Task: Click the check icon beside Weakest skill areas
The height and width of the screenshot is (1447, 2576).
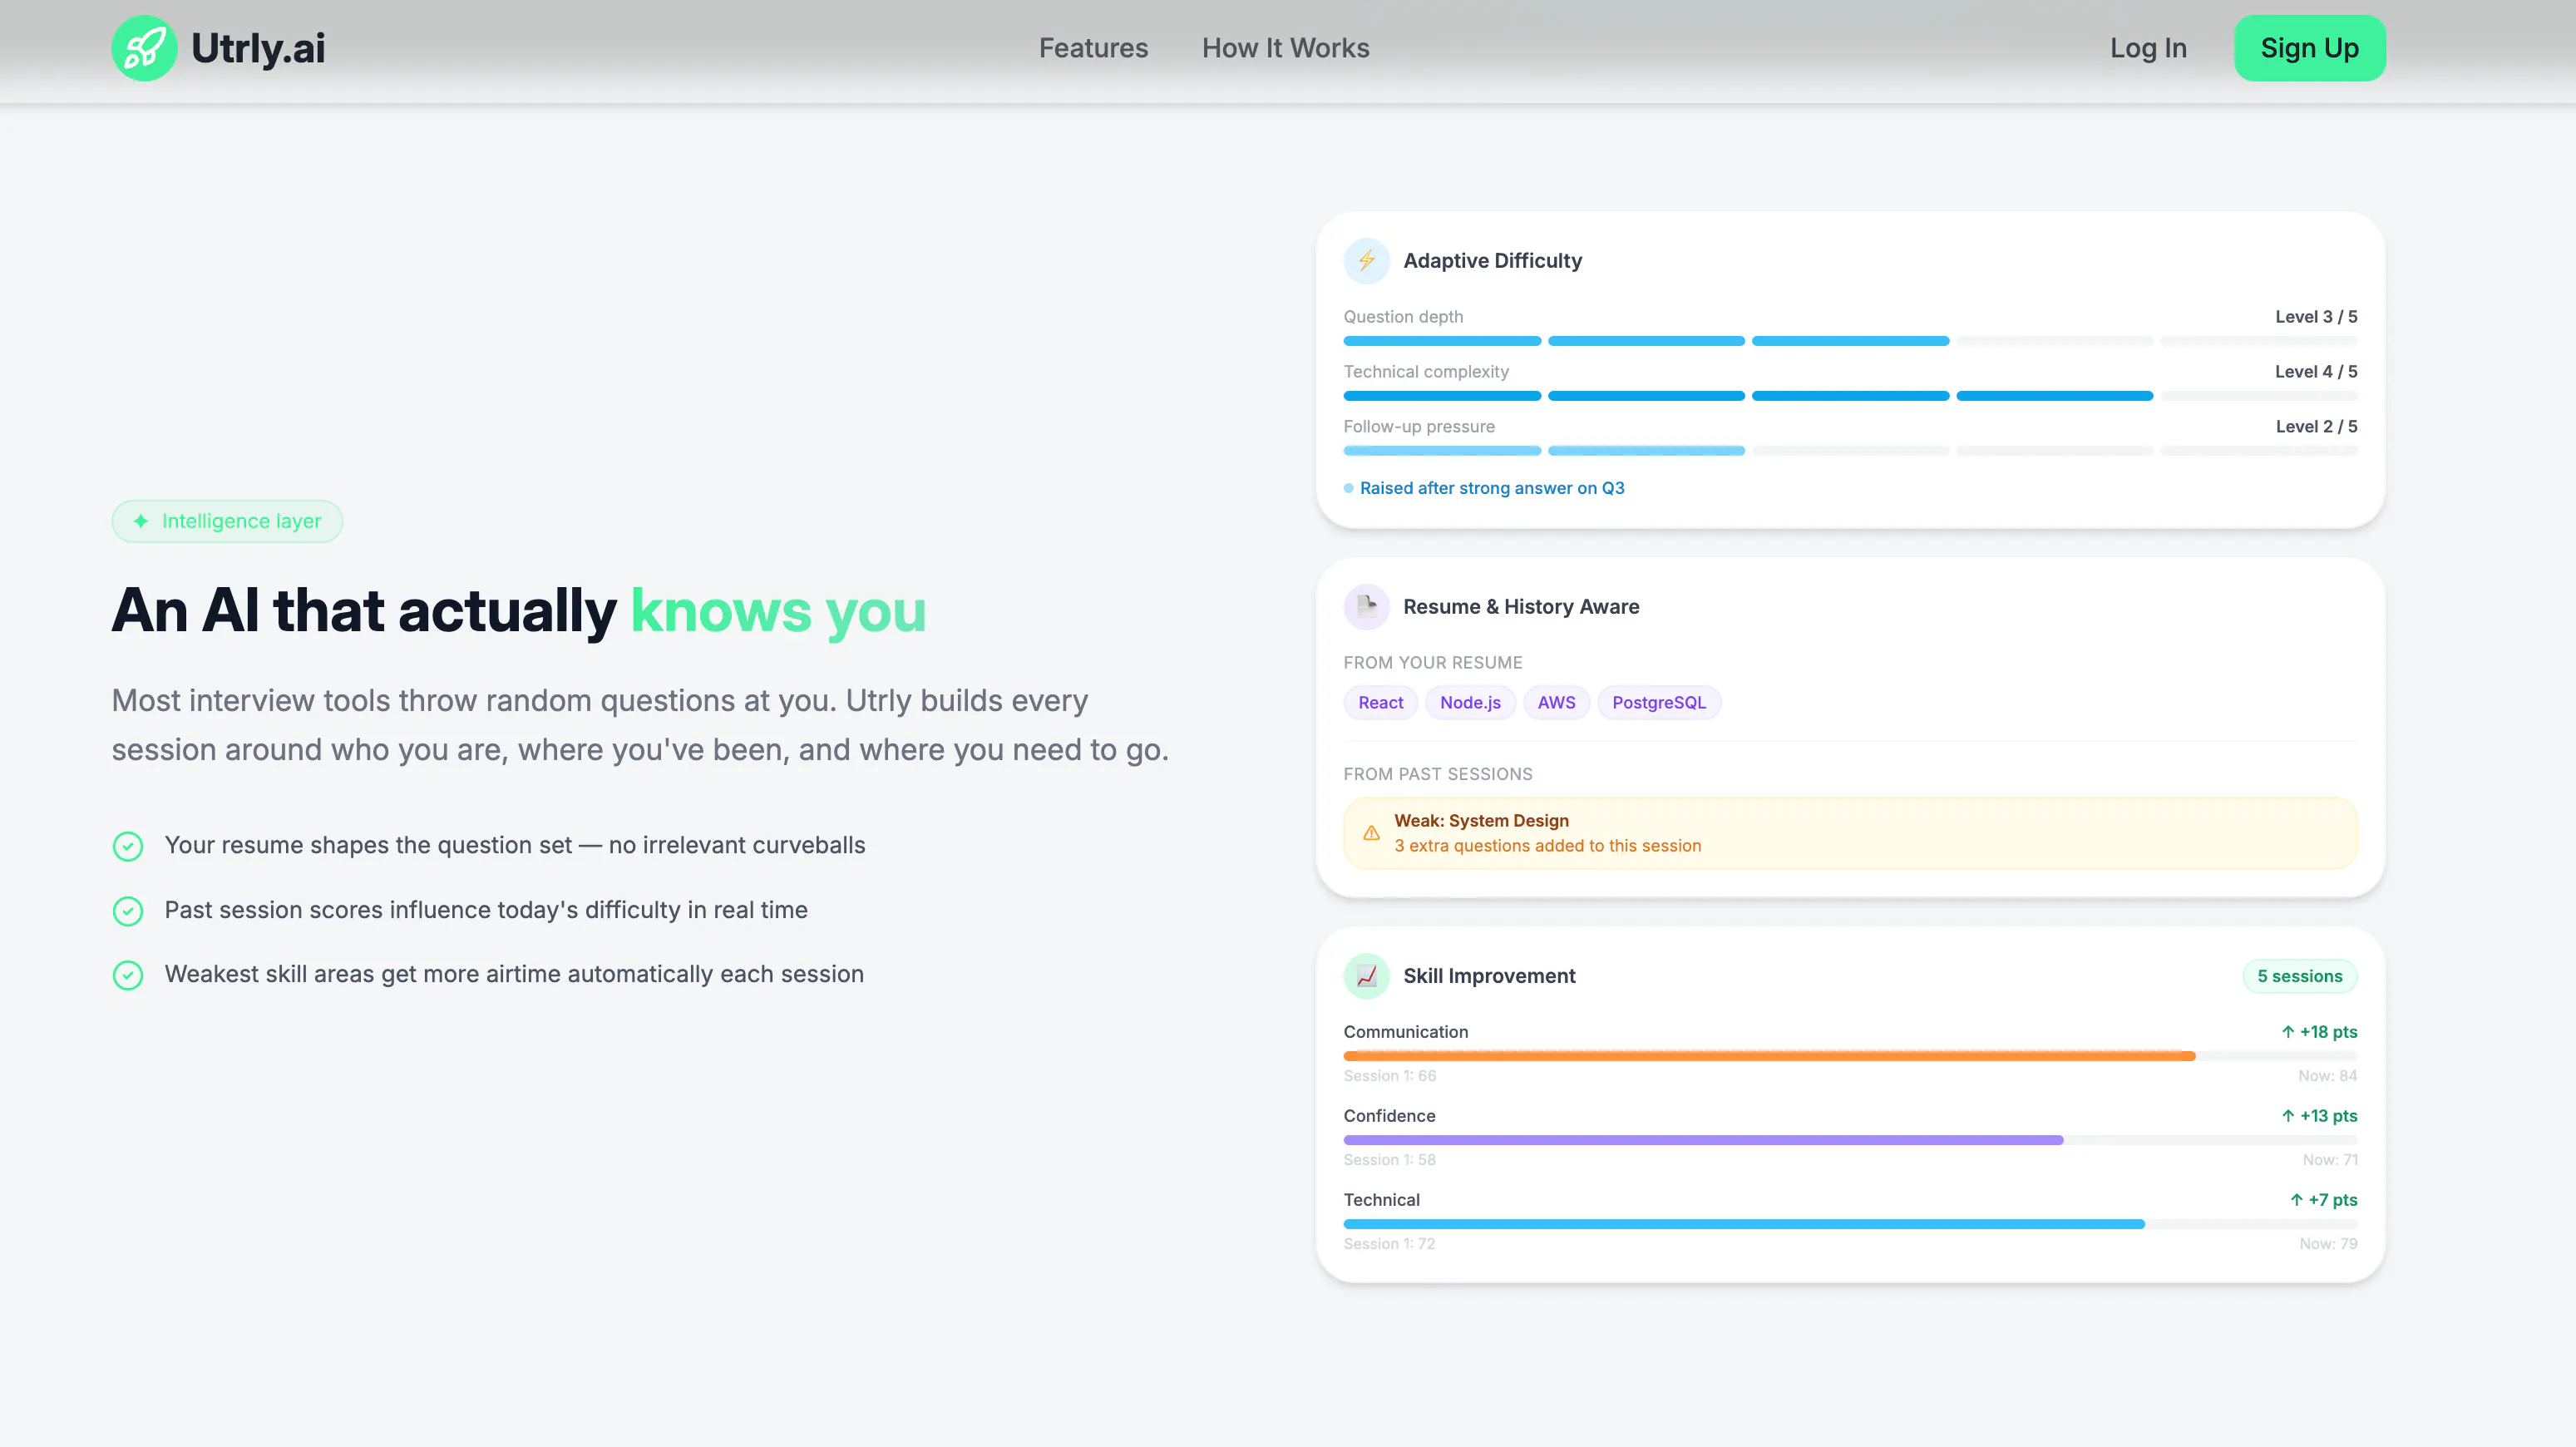Action: click(x=128, y=975)
